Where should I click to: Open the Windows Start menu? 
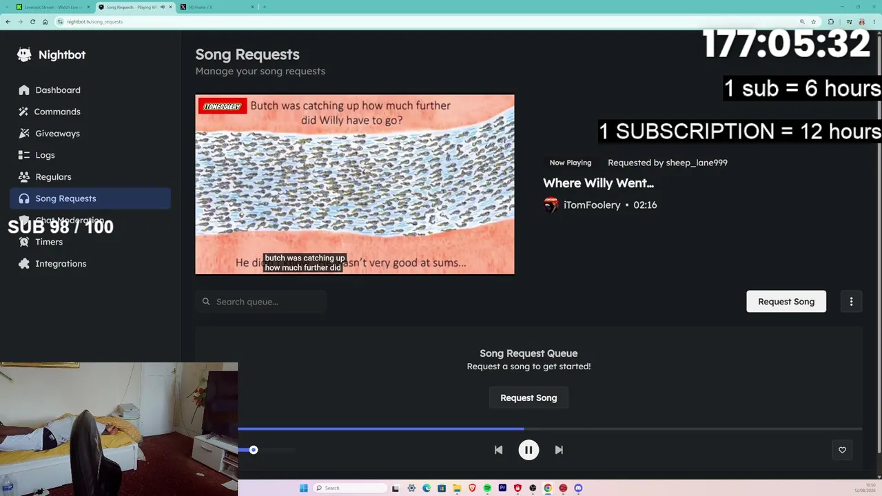pyautogui.click(x=303, y=488)
